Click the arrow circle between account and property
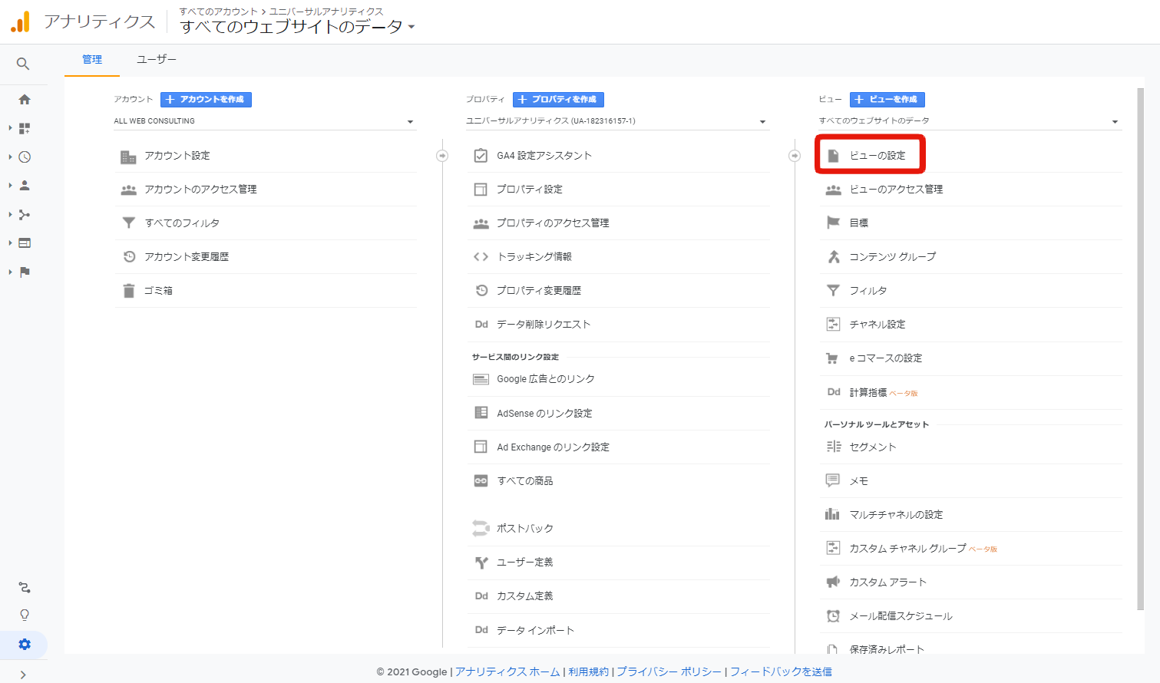 (x=442, y=156)
